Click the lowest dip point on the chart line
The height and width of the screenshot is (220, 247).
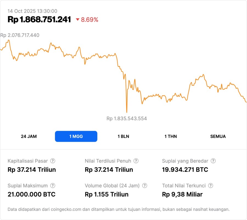[x=127, y=112]
